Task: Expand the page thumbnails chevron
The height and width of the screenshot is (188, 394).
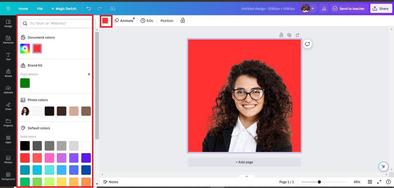Action: pyautogui.click(x=247, y=176)
